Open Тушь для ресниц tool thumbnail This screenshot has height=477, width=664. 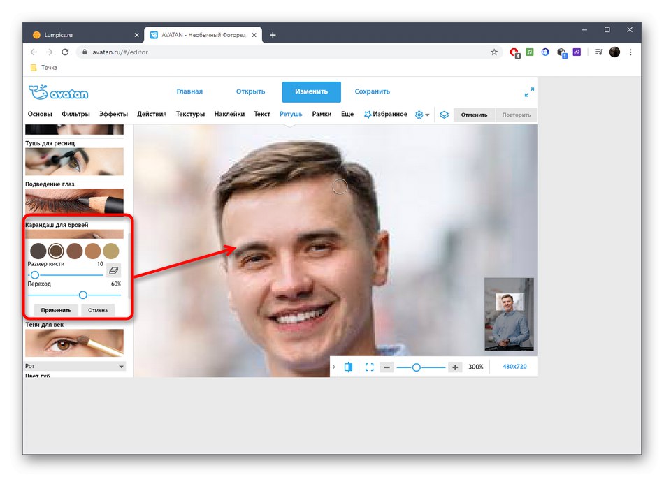(x=74, y=161)
